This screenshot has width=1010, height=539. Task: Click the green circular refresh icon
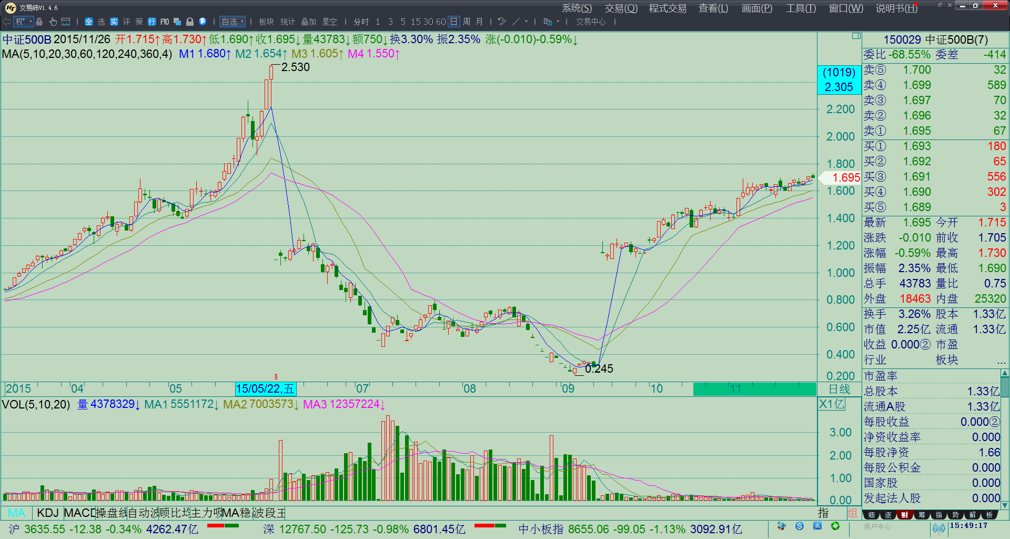pos(835,526)
